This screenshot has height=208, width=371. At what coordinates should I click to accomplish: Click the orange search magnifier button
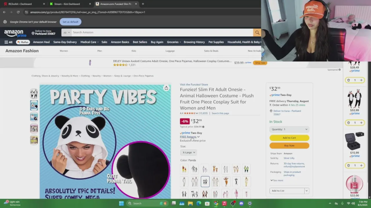point(257,32)
